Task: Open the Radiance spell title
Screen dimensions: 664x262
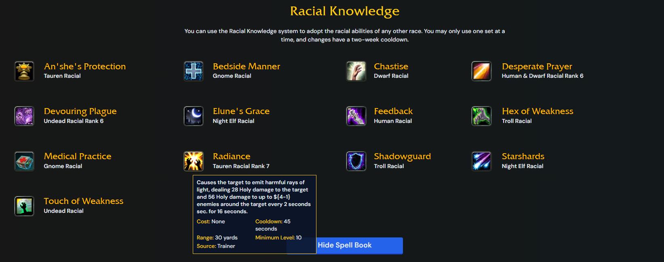Action: click(x=232, y=156)
